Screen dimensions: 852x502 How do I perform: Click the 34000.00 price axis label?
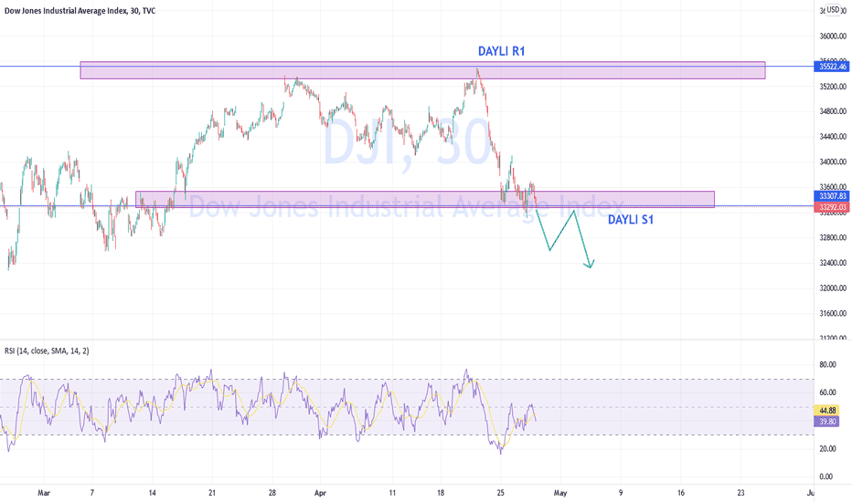[x=833, y=162]
